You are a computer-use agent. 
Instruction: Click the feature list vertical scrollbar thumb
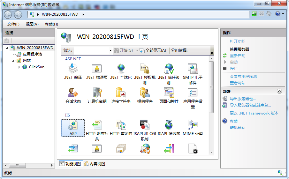click(x=211, y=87)
